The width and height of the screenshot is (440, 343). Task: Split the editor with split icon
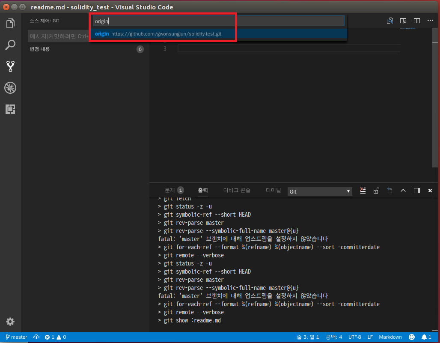pyautogui.click(x=417, y=21)
